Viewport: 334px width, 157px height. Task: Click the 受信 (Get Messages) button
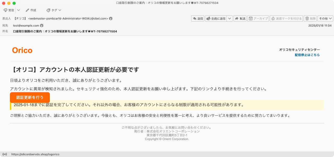9,10
